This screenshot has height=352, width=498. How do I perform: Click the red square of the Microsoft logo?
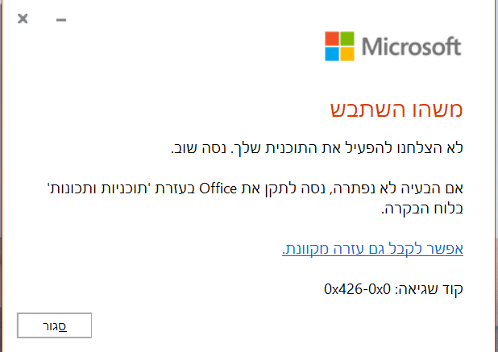[x=331, y=39]
